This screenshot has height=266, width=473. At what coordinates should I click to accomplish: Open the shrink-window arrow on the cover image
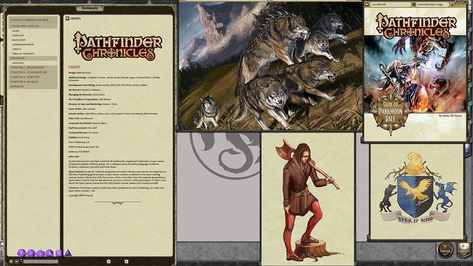(x=457, y=2)
